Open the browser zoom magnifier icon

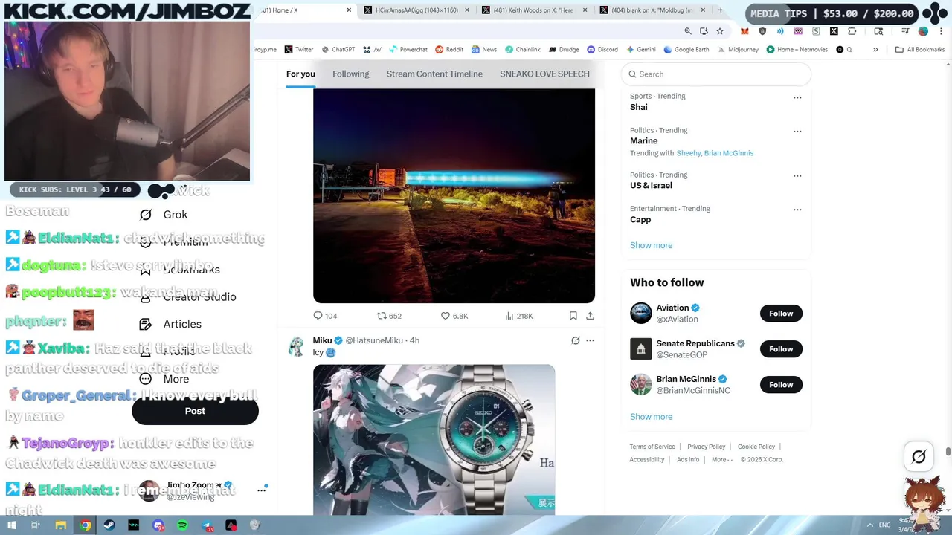click(688, 31)
